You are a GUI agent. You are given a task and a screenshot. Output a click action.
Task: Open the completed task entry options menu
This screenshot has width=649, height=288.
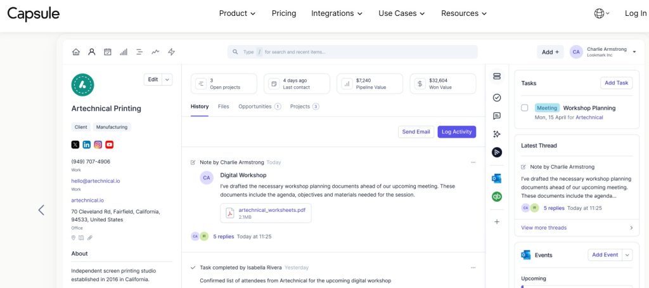click(x=473, y=268)
